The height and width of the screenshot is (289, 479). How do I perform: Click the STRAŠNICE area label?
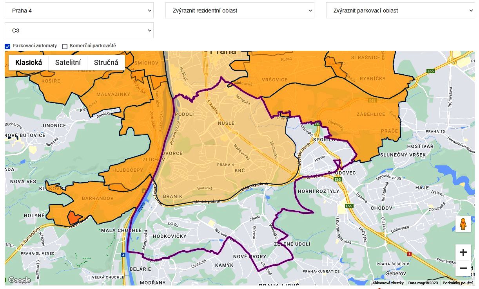(x=365, y=57)
